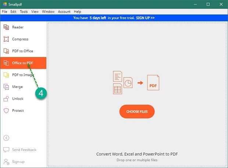The image size is (228, 168).
Task: Click the SIGN UP >> trial link
Action: click(145, 18)
